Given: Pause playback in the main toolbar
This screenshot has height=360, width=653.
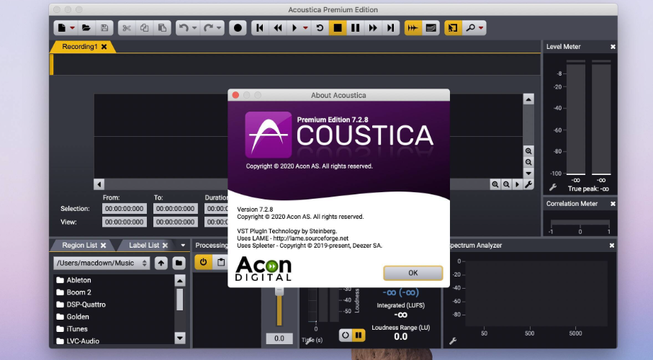Looking at the screenshot, I should 355,28.
